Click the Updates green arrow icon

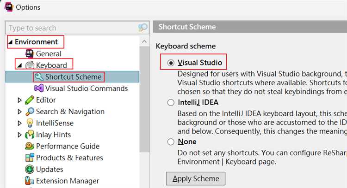point(30,169)
